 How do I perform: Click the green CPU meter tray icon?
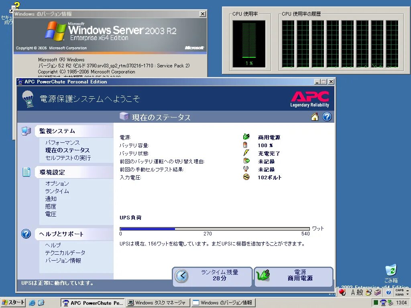click(x=376, y=303)
